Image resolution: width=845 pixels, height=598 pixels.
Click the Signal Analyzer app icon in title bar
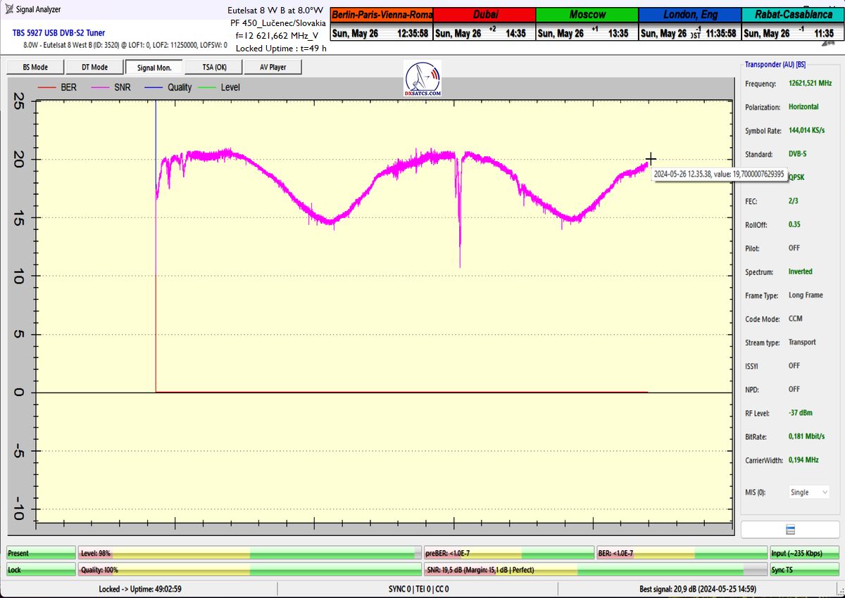click(8, 9)
